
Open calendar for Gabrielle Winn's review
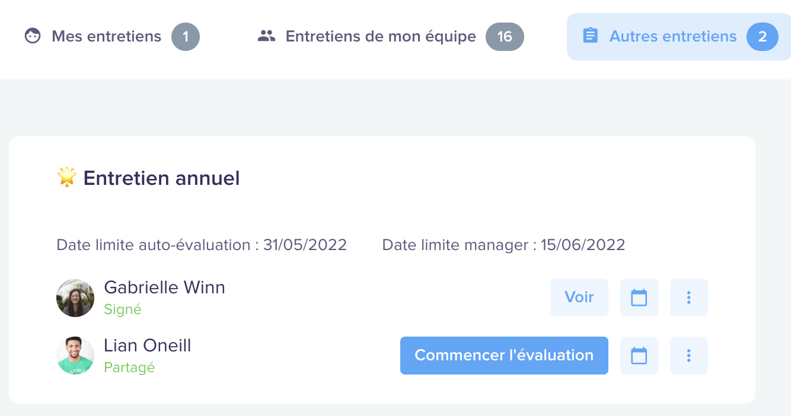(x=639, y=297)
